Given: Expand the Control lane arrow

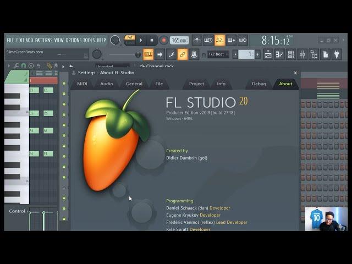Looking at the screenshot, I should click(x=28, y=211).
